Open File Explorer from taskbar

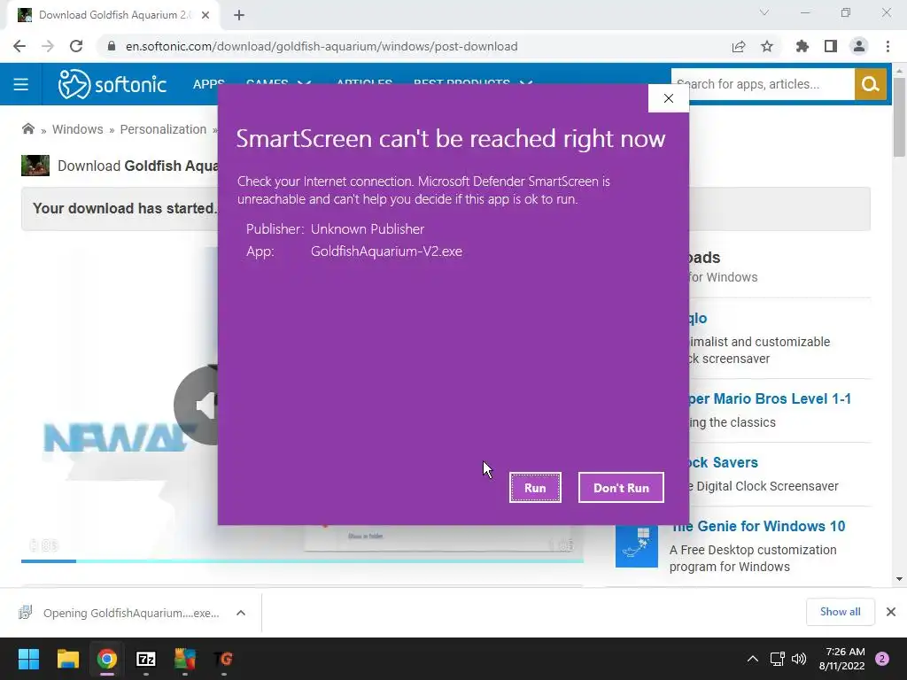tap(67, 659)
